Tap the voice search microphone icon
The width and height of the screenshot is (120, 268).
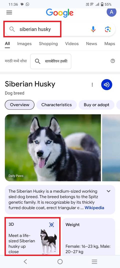tap(93, 29)
